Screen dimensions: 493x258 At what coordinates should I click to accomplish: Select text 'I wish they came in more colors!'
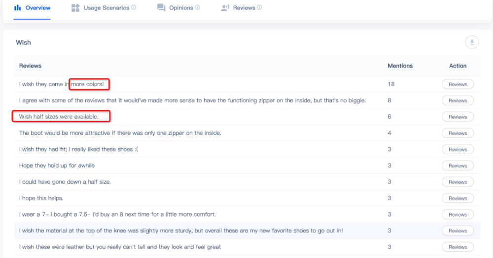pos(61,84)
